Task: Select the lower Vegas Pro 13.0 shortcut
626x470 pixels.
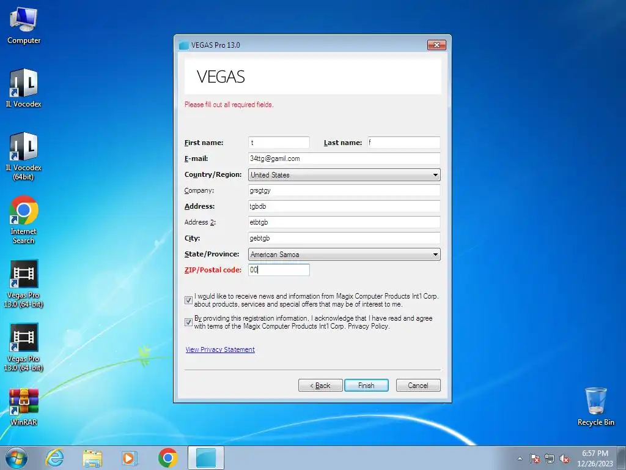Action: [24, 348]
